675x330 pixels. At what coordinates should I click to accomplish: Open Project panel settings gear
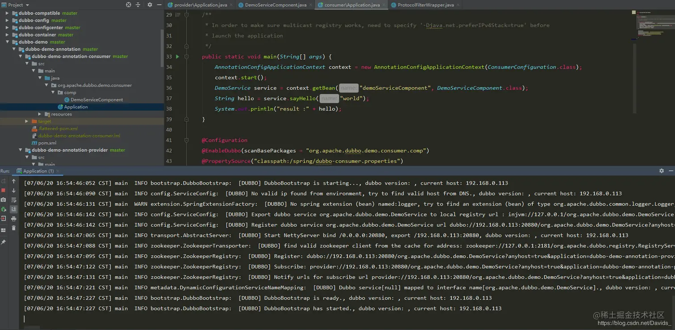point(150,5)
